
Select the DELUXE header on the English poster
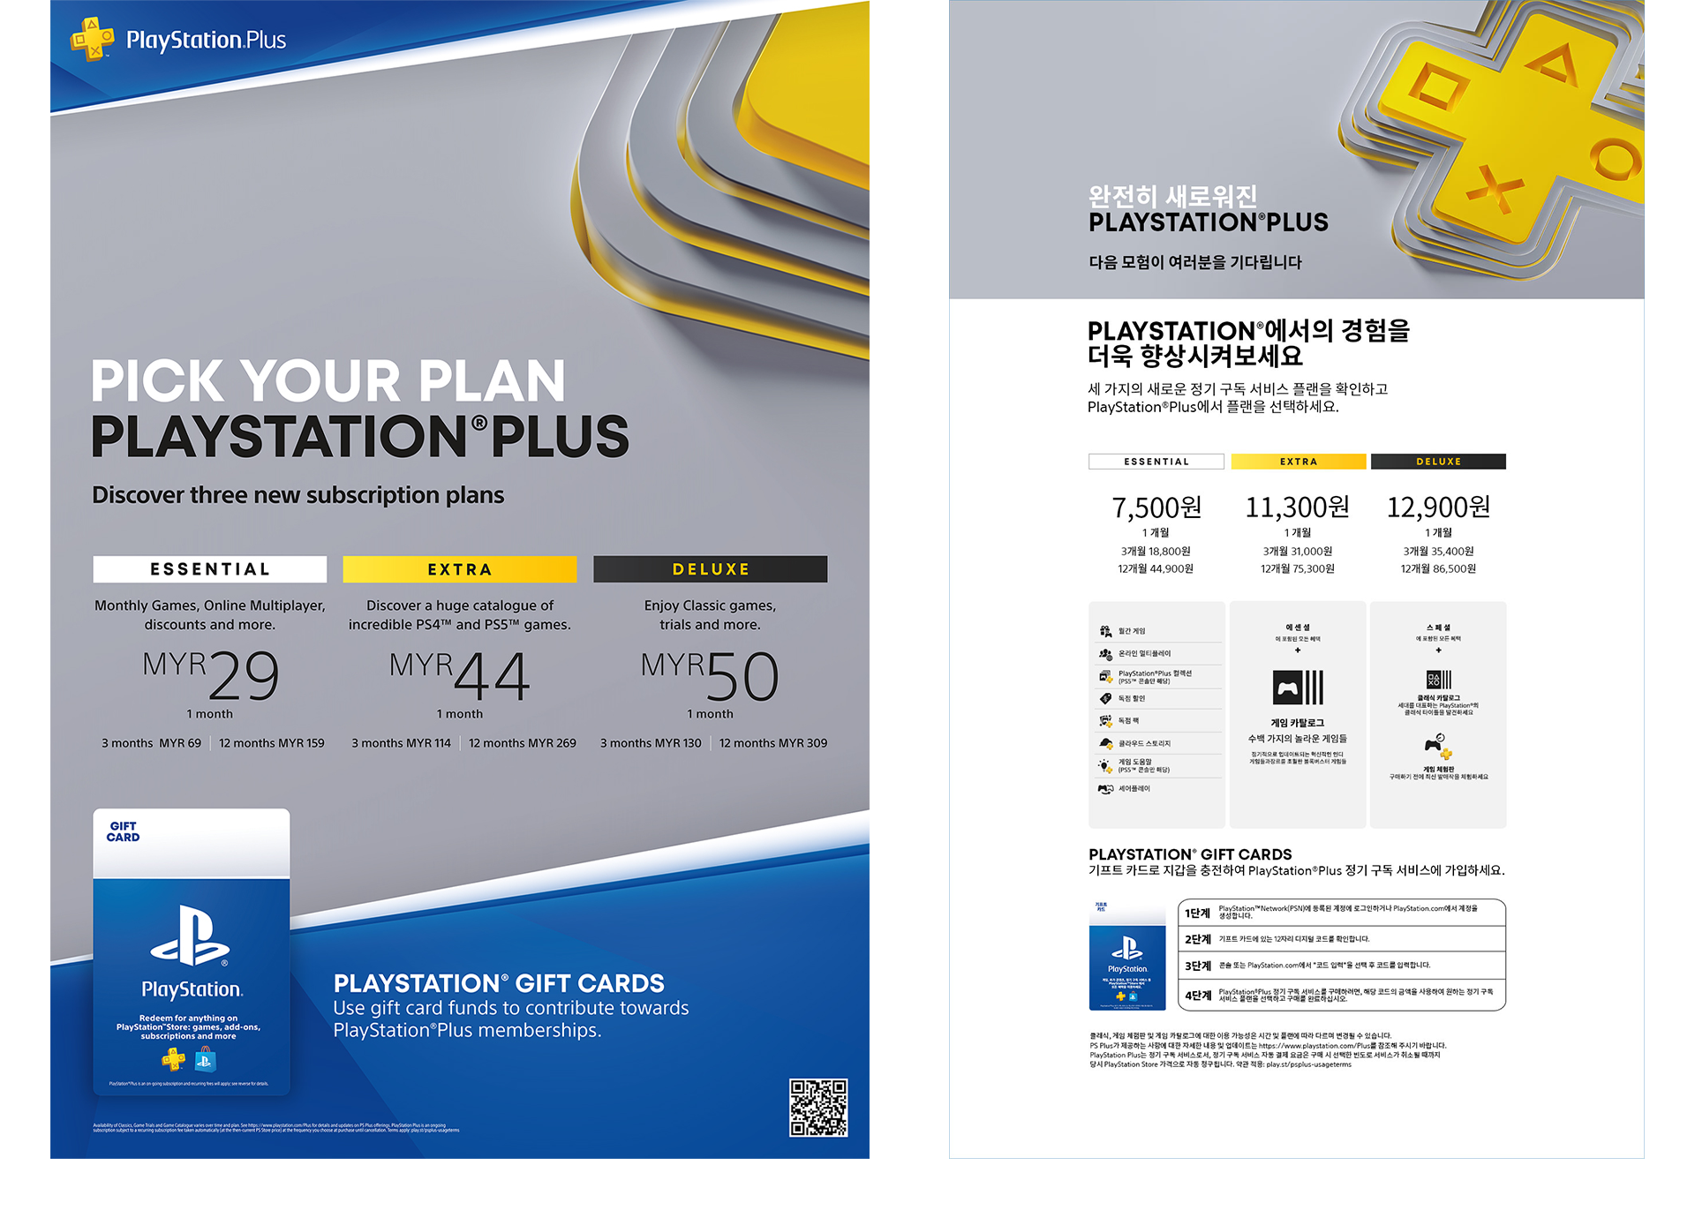click(x=711, y=569)
